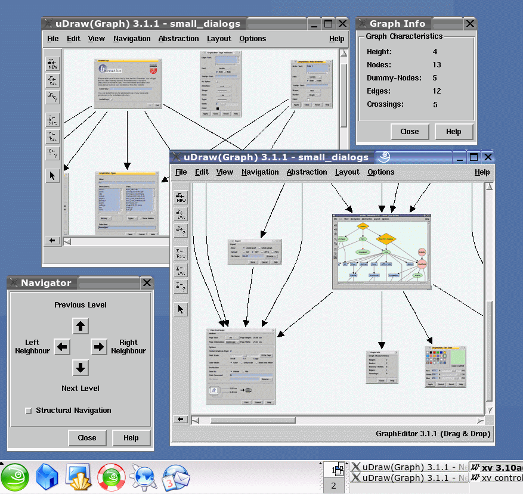Click Help in the Graph Info window
Viewport: 523px width, 494px height.
pos(454,132)
